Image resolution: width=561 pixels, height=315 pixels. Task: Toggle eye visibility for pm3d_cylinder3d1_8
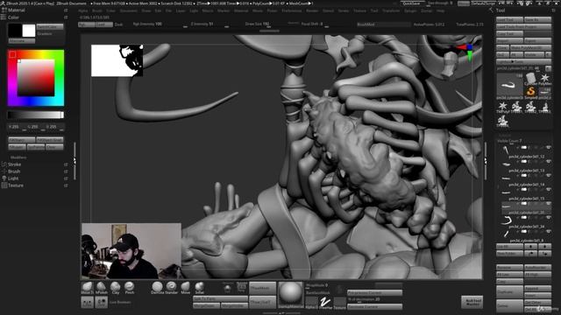tap(548, 231)
